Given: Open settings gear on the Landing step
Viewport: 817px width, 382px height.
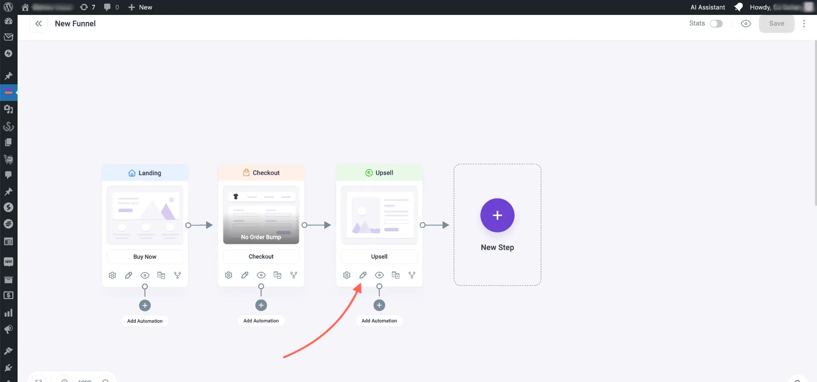Looking at the screenshot, I should pyautogui.click(x=113, y=275).
